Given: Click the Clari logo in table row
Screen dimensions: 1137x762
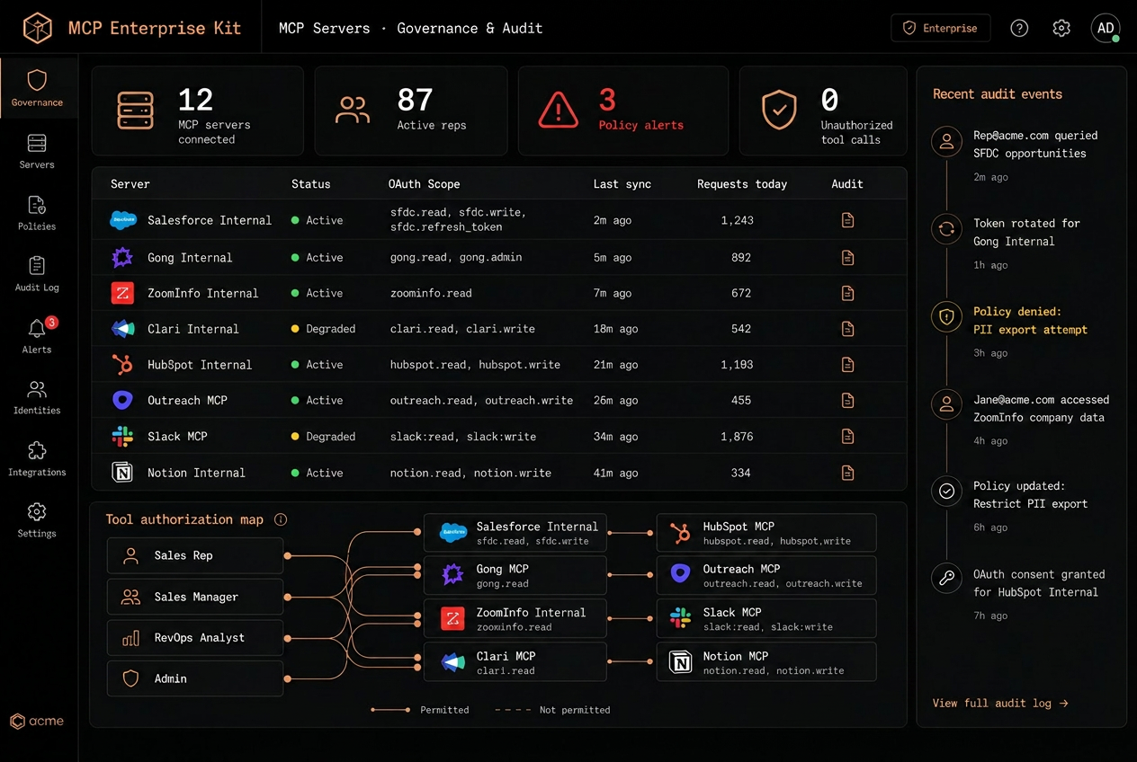Looking at the screenshot, I should [122, 329].
